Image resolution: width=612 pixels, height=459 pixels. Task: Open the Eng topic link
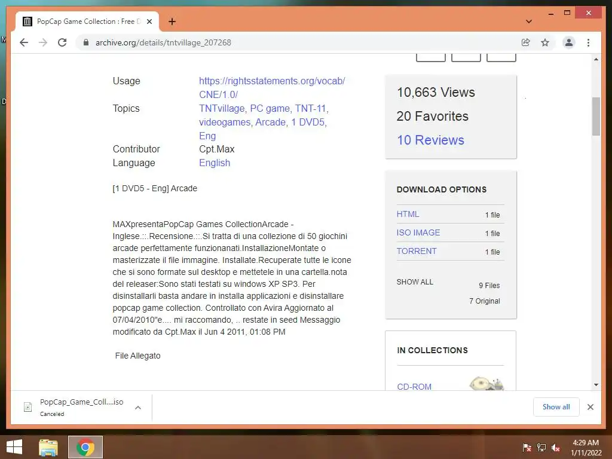(207, 136)
